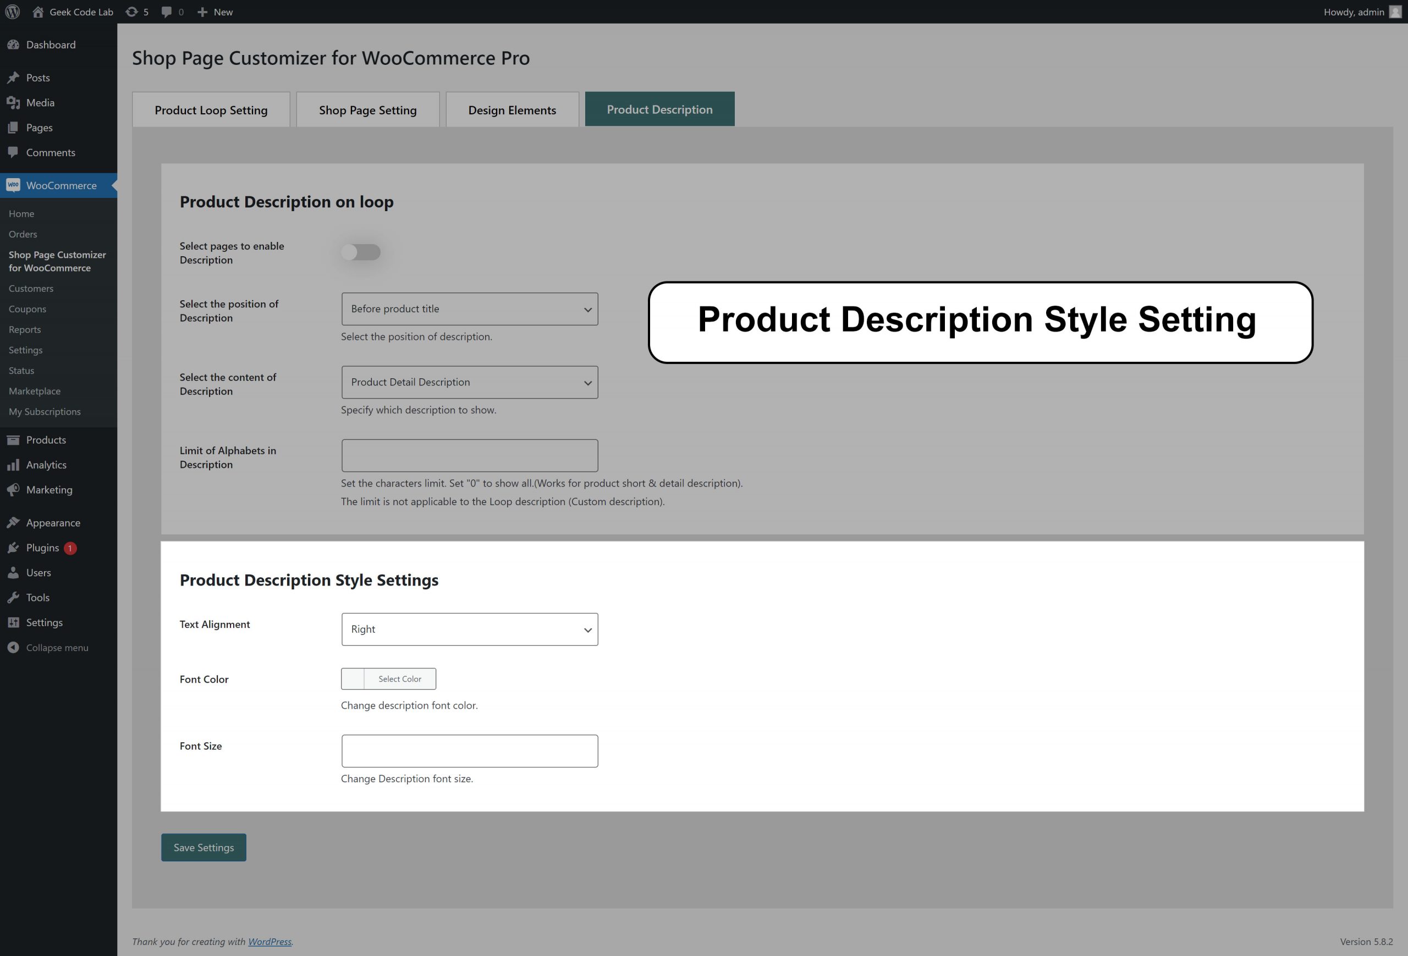Click the Users person icon

point(13,573)
